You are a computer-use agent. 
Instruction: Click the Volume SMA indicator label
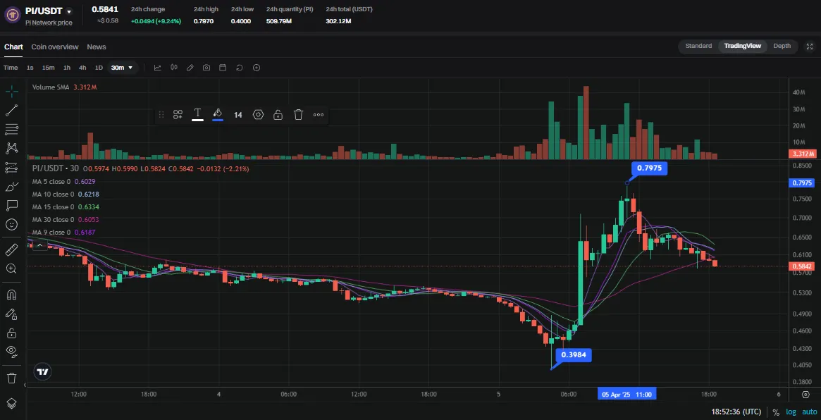[51, 87]
